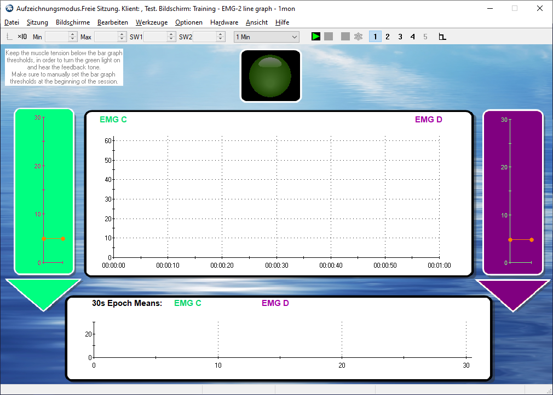Image resolution: width=553 pixels, height=395 pixels.
Task: Open the Hardware menu
Action: coord(224,22)
